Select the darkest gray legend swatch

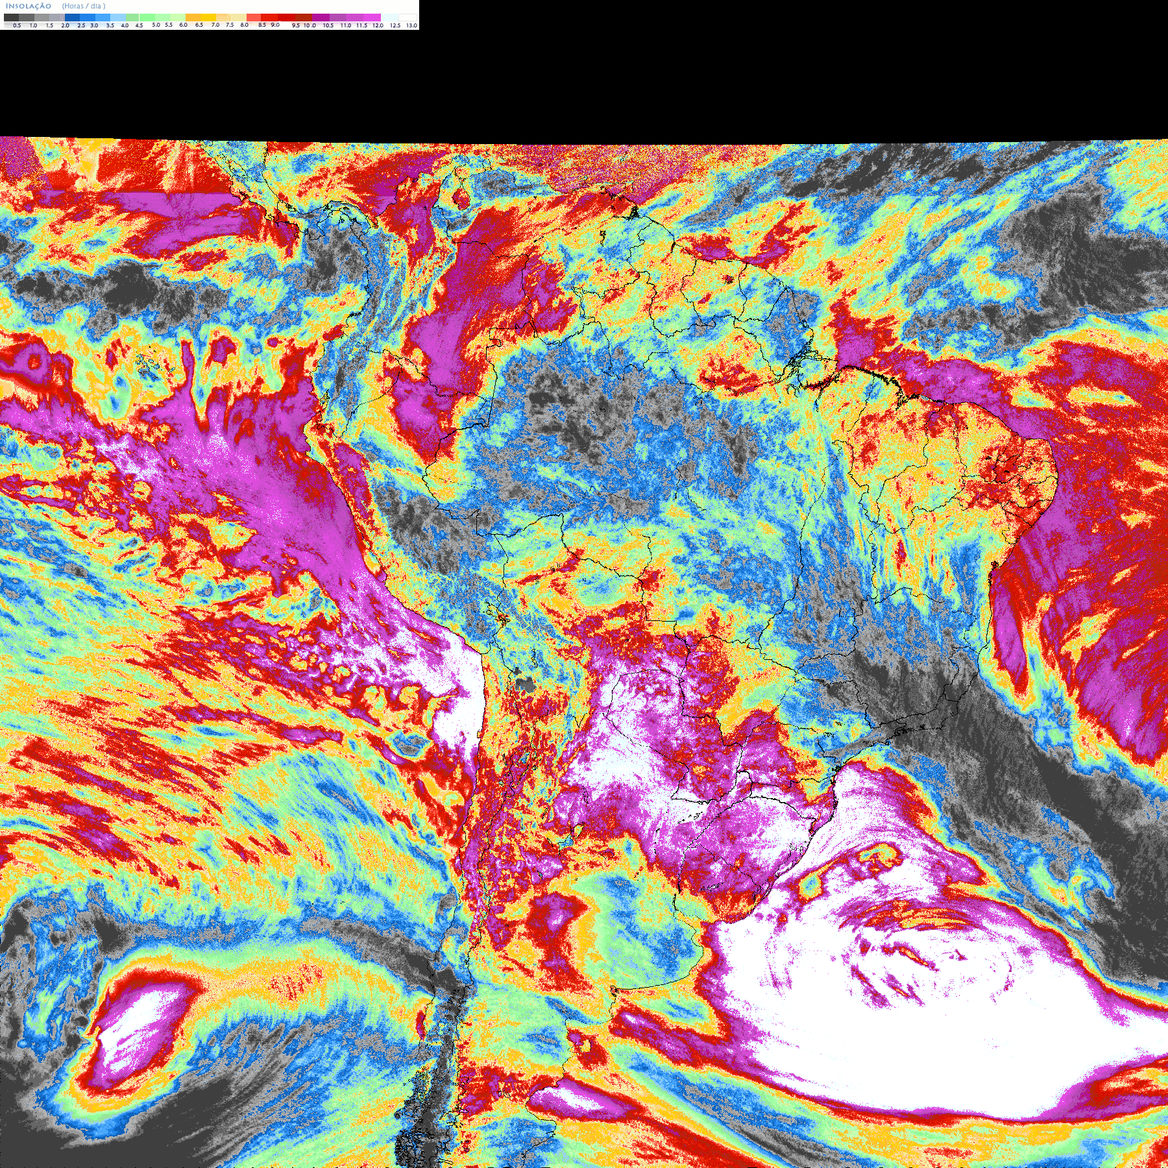point(11,18)
